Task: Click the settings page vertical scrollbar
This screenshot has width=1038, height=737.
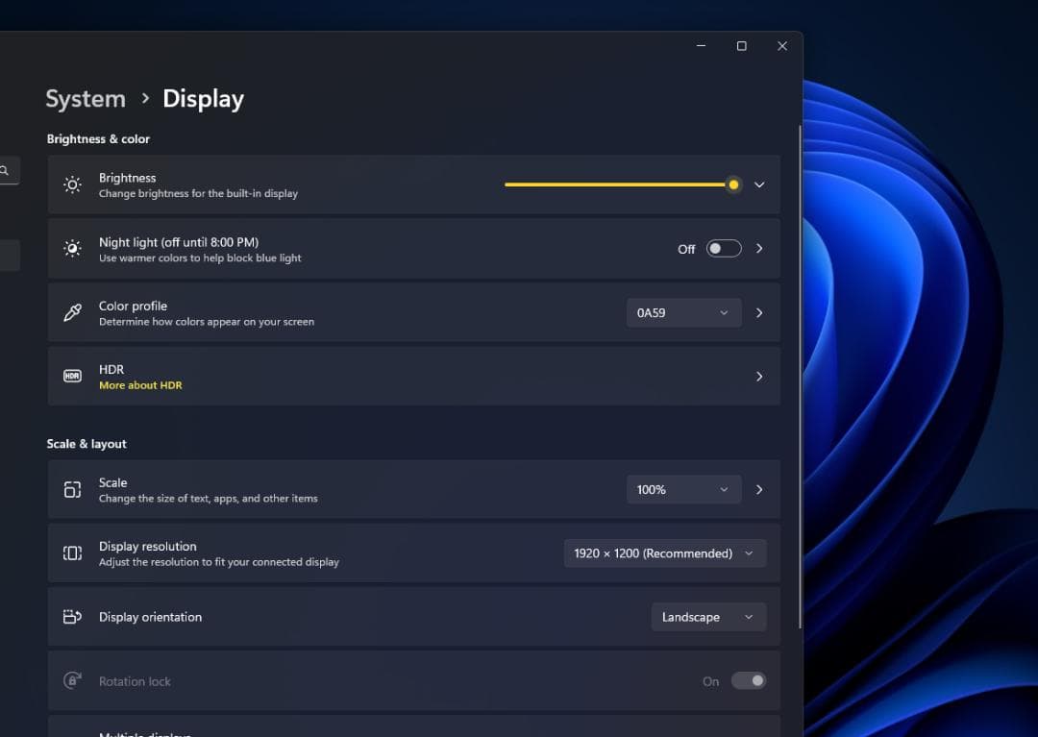Action: pos(799,375)
